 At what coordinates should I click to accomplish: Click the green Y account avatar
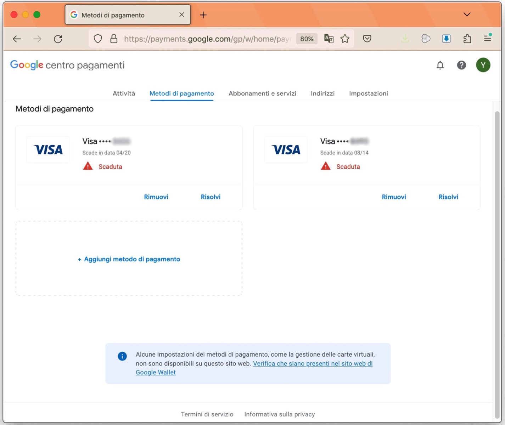coord(483,65)
